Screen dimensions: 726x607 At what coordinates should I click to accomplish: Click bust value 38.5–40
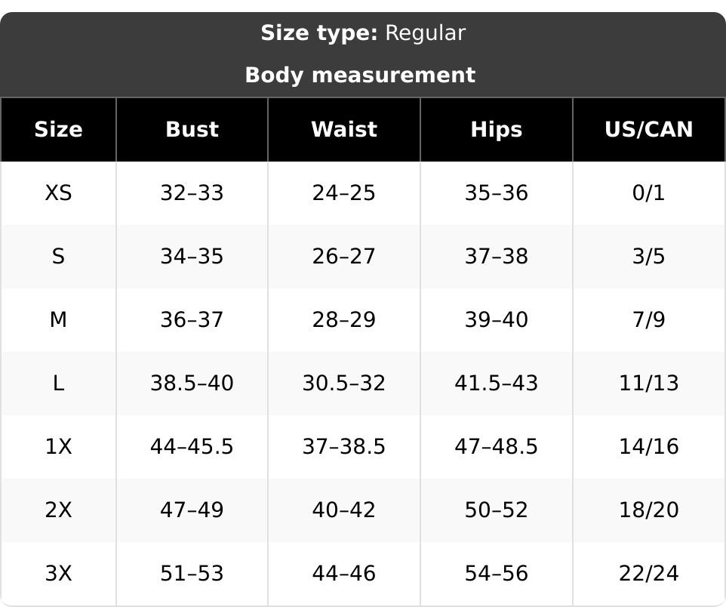tap(192, 384)
